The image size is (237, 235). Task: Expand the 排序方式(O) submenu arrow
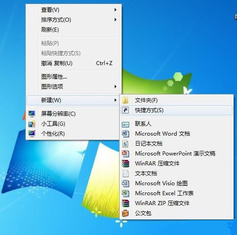tap(116, 20)
